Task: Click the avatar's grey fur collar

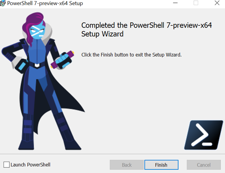Action: pos(48,34)
